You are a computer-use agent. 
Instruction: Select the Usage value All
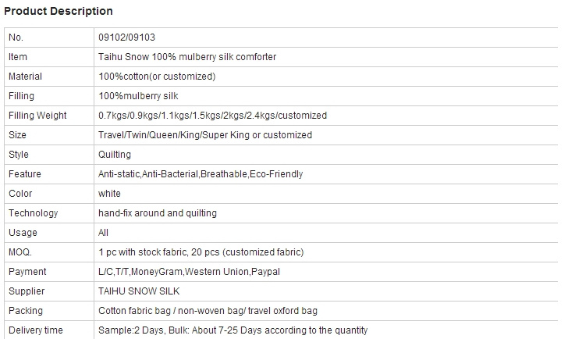[x=103, y=233]
